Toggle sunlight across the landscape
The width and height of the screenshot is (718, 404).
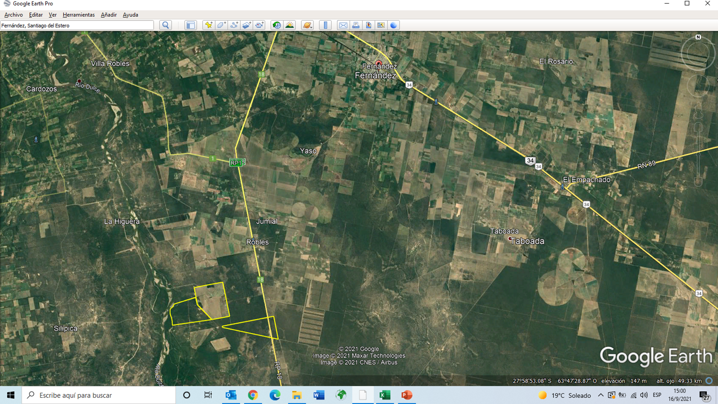tap(290, 25)
